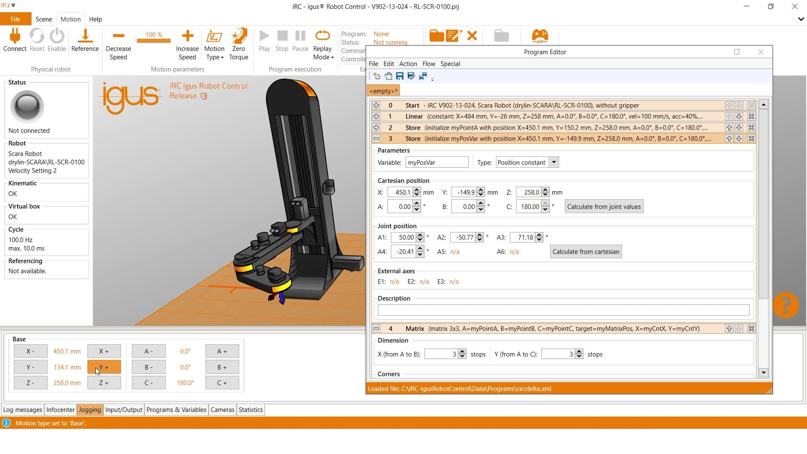Click Calculate from cartesian button
The height and width of the screenshot is (454, 807).
click(x=586, y=251)
